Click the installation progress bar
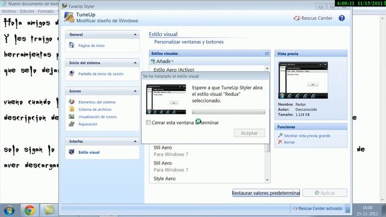 pos(229,112)
